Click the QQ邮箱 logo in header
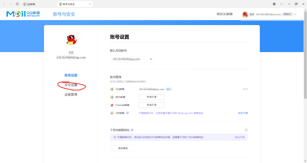This screenshot has height=163, width=307. coord(23,14)
